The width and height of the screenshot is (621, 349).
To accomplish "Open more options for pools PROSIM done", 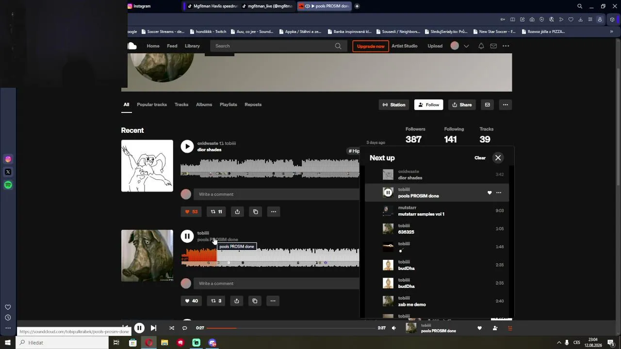I will tap(273, 301).
